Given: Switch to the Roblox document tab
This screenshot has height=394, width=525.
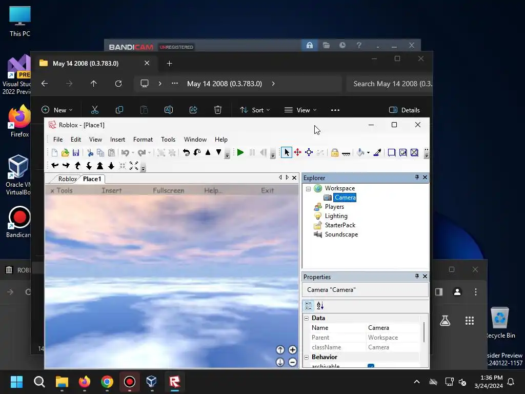Looking at the screenshot, I should 67,179.
